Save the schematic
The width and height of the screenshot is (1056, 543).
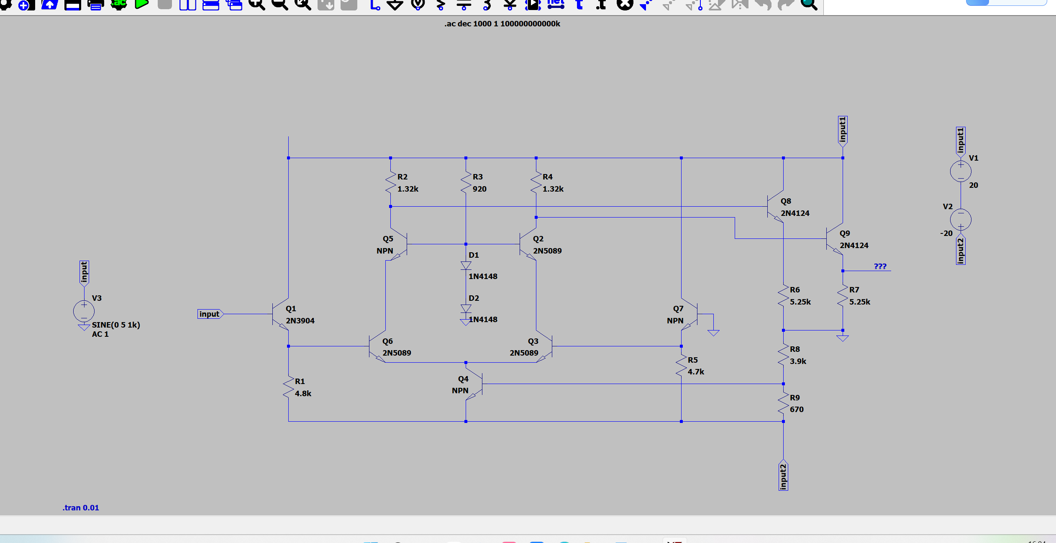point(72,4)
